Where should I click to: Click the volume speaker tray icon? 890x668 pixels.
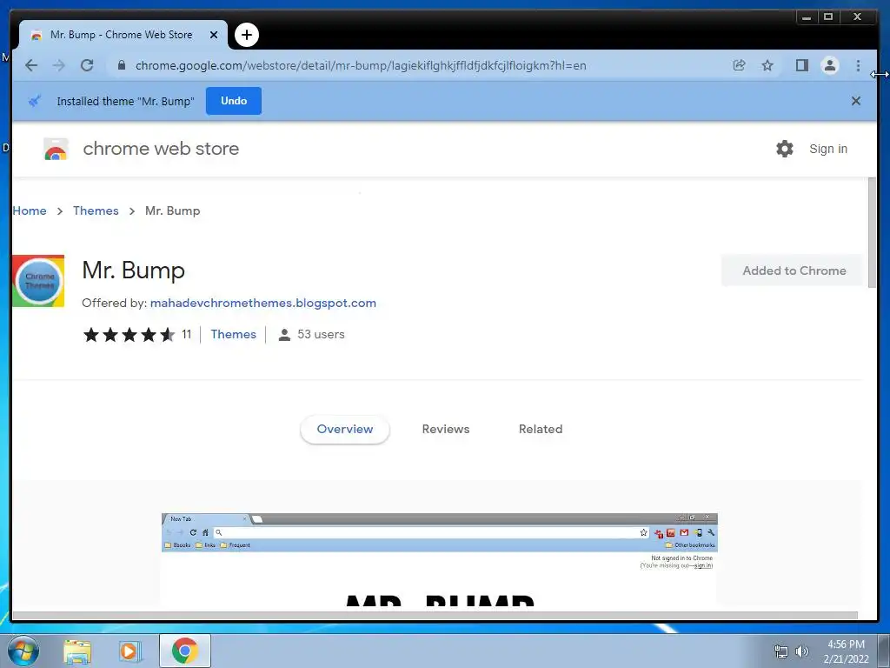(x=802, y=651)
